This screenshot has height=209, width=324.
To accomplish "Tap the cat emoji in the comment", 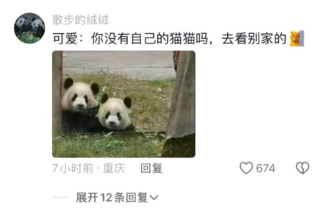I will click(x=297, y=38).
